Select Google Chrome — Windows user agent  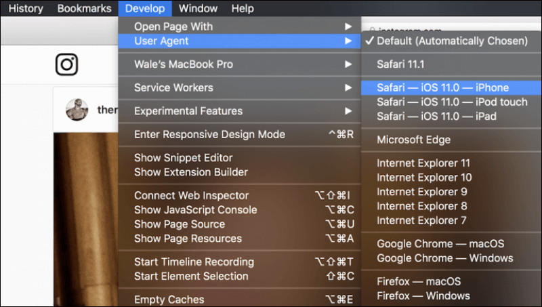[x=444, y=258]
